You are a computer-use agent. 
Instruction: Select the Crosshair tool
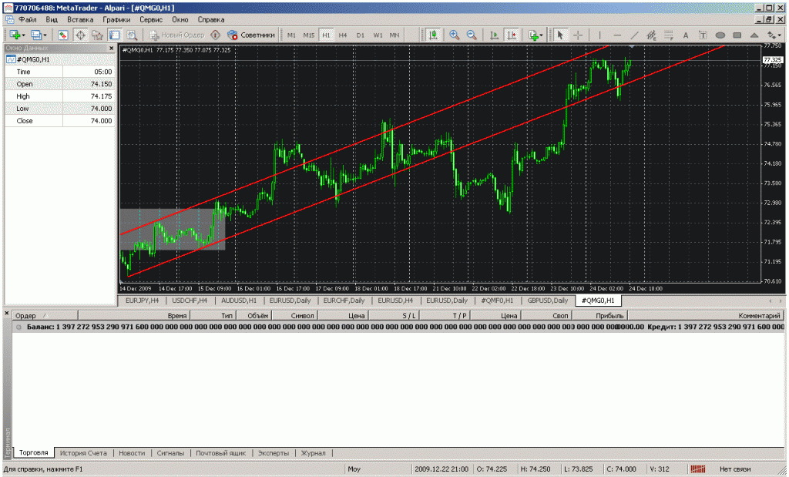[578, 35]
